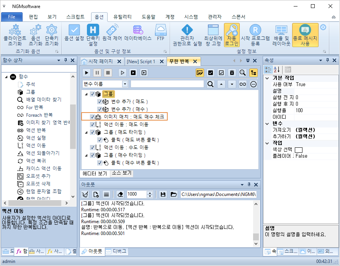
Task: Click the 클라이언트 초기화 ribbon icon
Action: coord(15,35)
